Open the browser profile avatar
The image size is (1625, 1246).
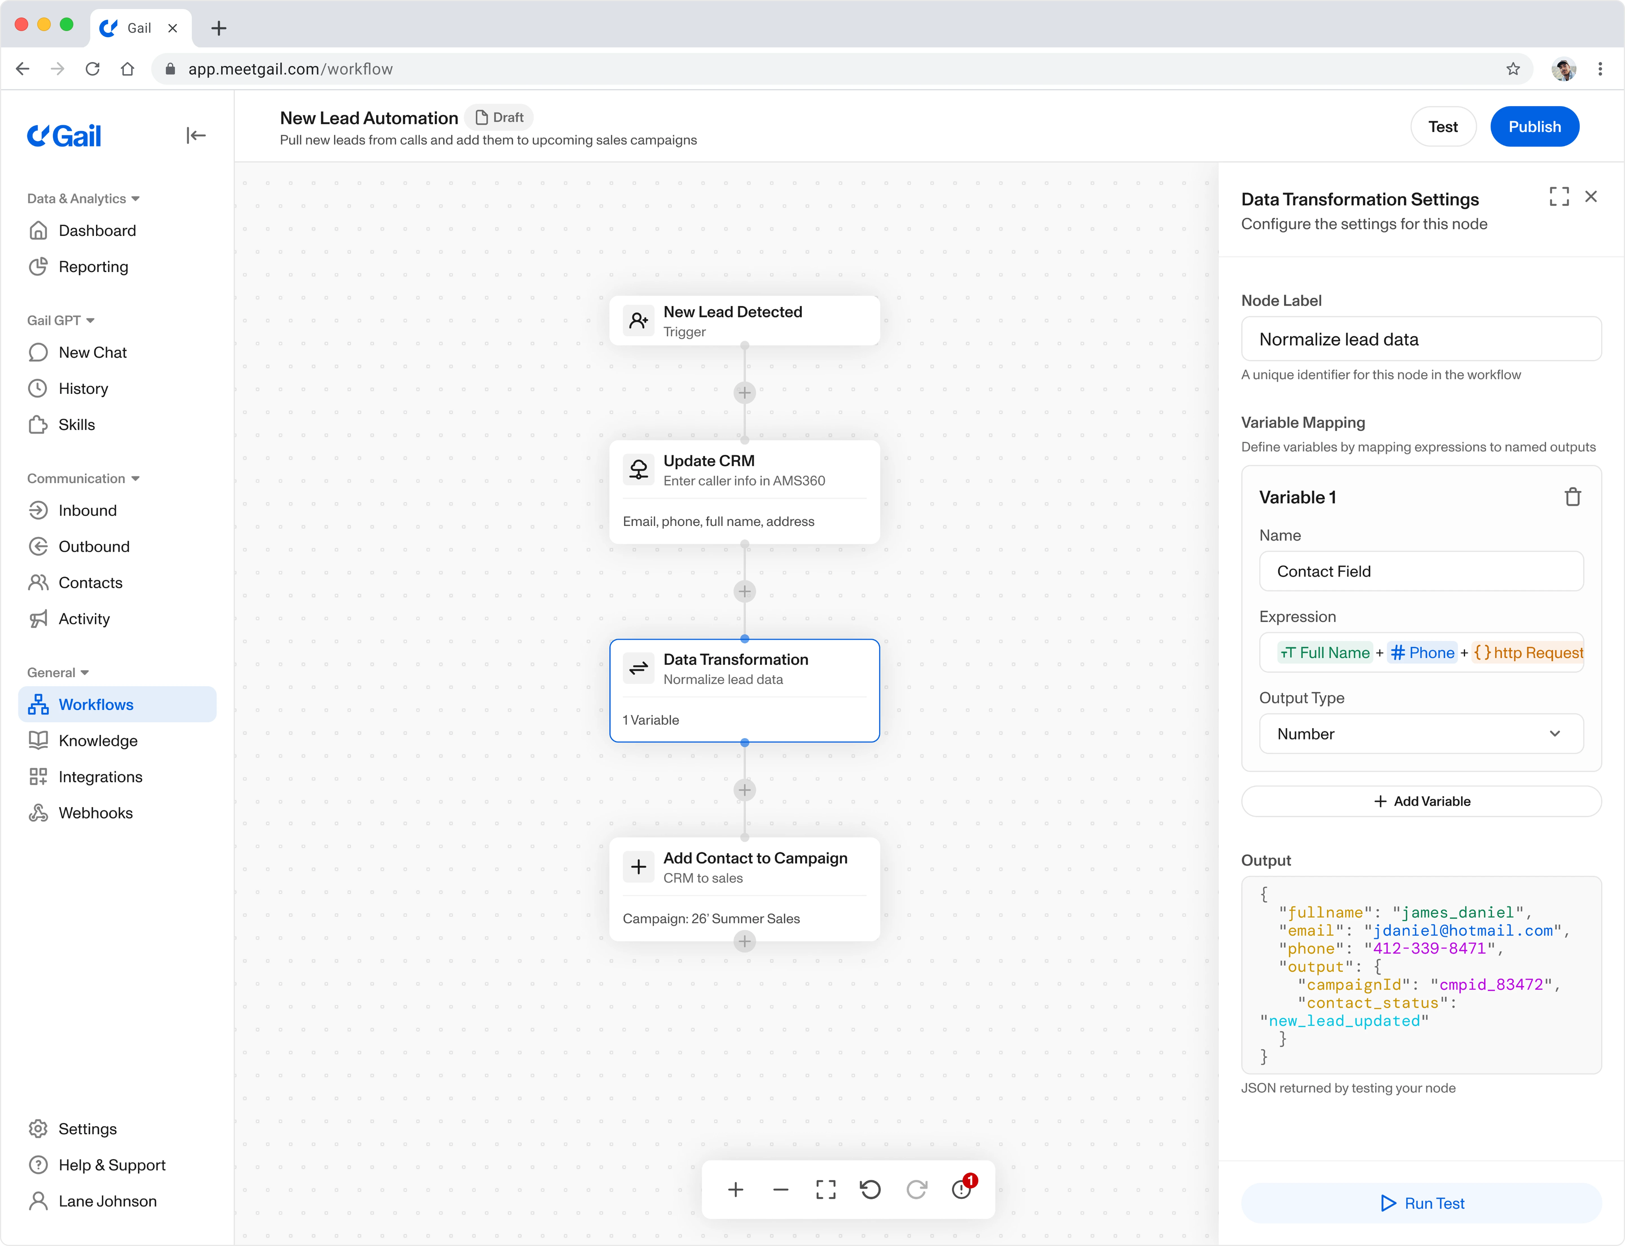point(1563,69)
